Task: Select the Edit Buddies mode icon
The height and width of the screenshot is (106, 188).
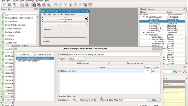Action: tap(44, 5)
